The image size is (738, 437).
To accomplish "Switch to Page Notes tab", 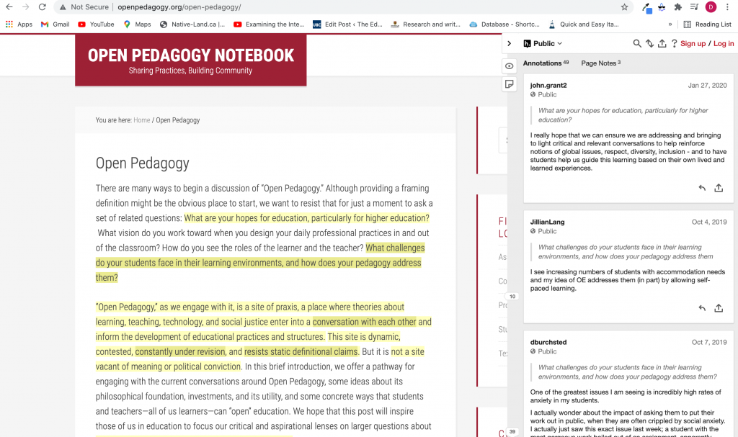I will click(x=600, y=63).
